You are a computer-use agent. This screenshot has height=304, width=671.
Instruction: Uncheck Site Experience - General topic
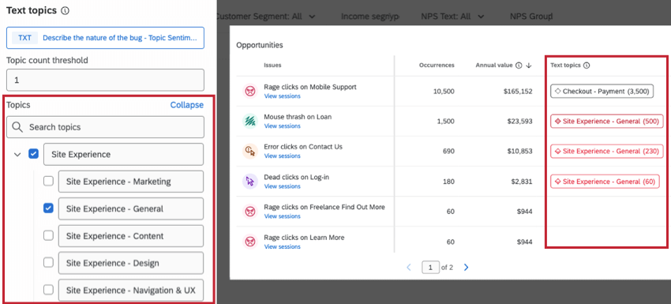pos(49,208)
